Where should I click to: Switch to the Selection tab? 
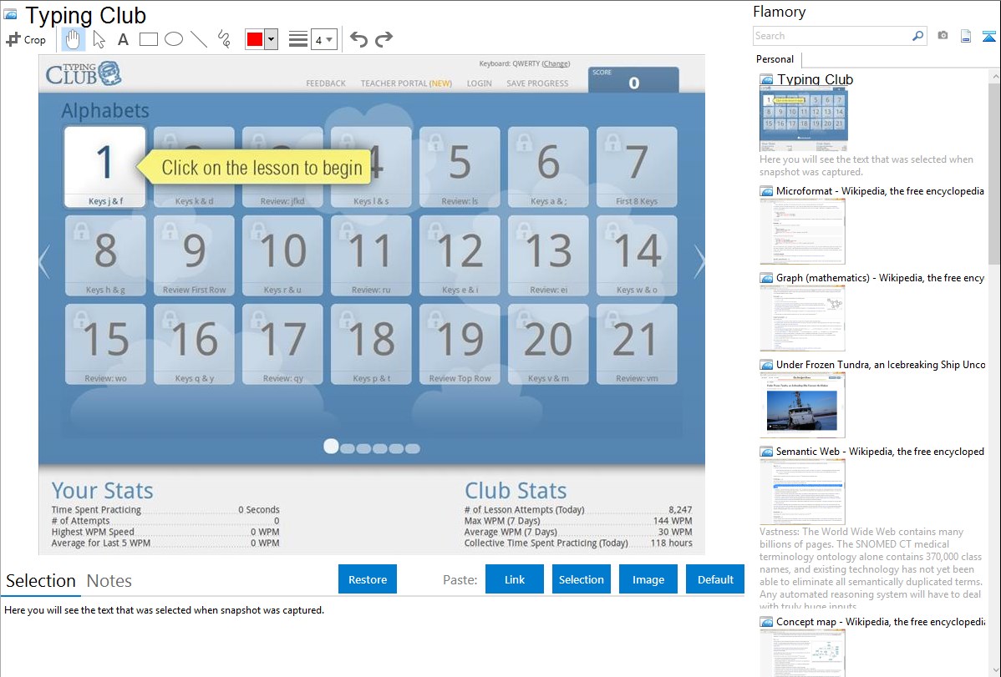pos(41,581)
